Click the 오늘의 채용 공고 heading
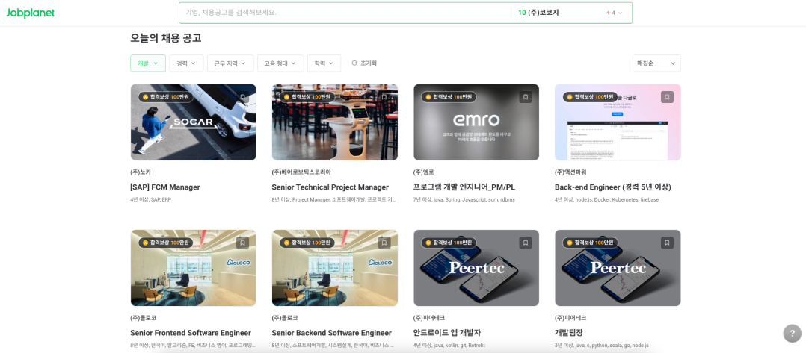This screenshot has width=806, height=353. click(x=166, y=38)
